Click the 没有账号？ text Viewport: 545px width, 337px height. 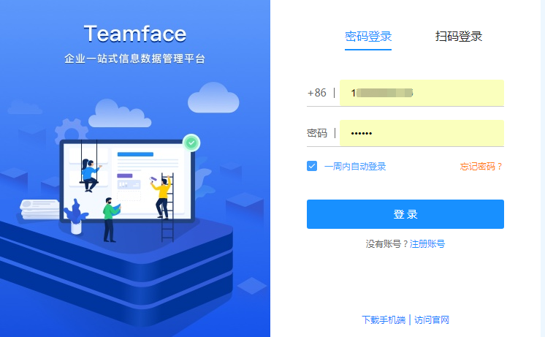[387, 243]
